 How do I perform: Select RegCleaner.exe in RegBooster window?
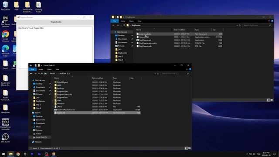click(x=179, y=40)
